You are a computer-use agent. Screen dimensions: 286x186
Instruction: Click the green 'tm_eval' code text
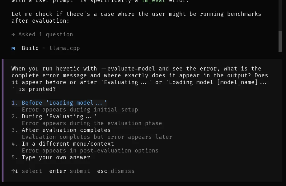coord(154,1)
